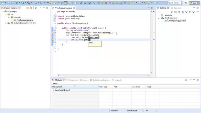This screenshot has width=201, height=113.
Task: Click the Debug bug icon
Action: tap(17, 3)
